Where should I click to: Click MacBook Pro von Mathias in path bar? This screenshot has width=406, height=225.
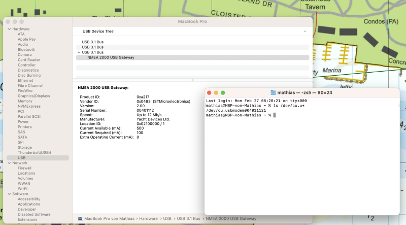click(109, 219)
